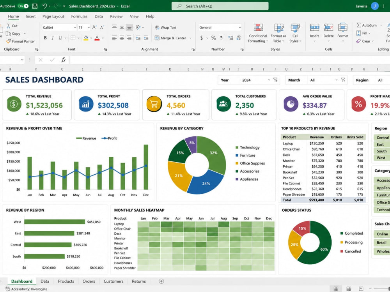The image size is (390, 292).
Task: Switch to the Returns sheet tab
Action: (x=139, y=281)
